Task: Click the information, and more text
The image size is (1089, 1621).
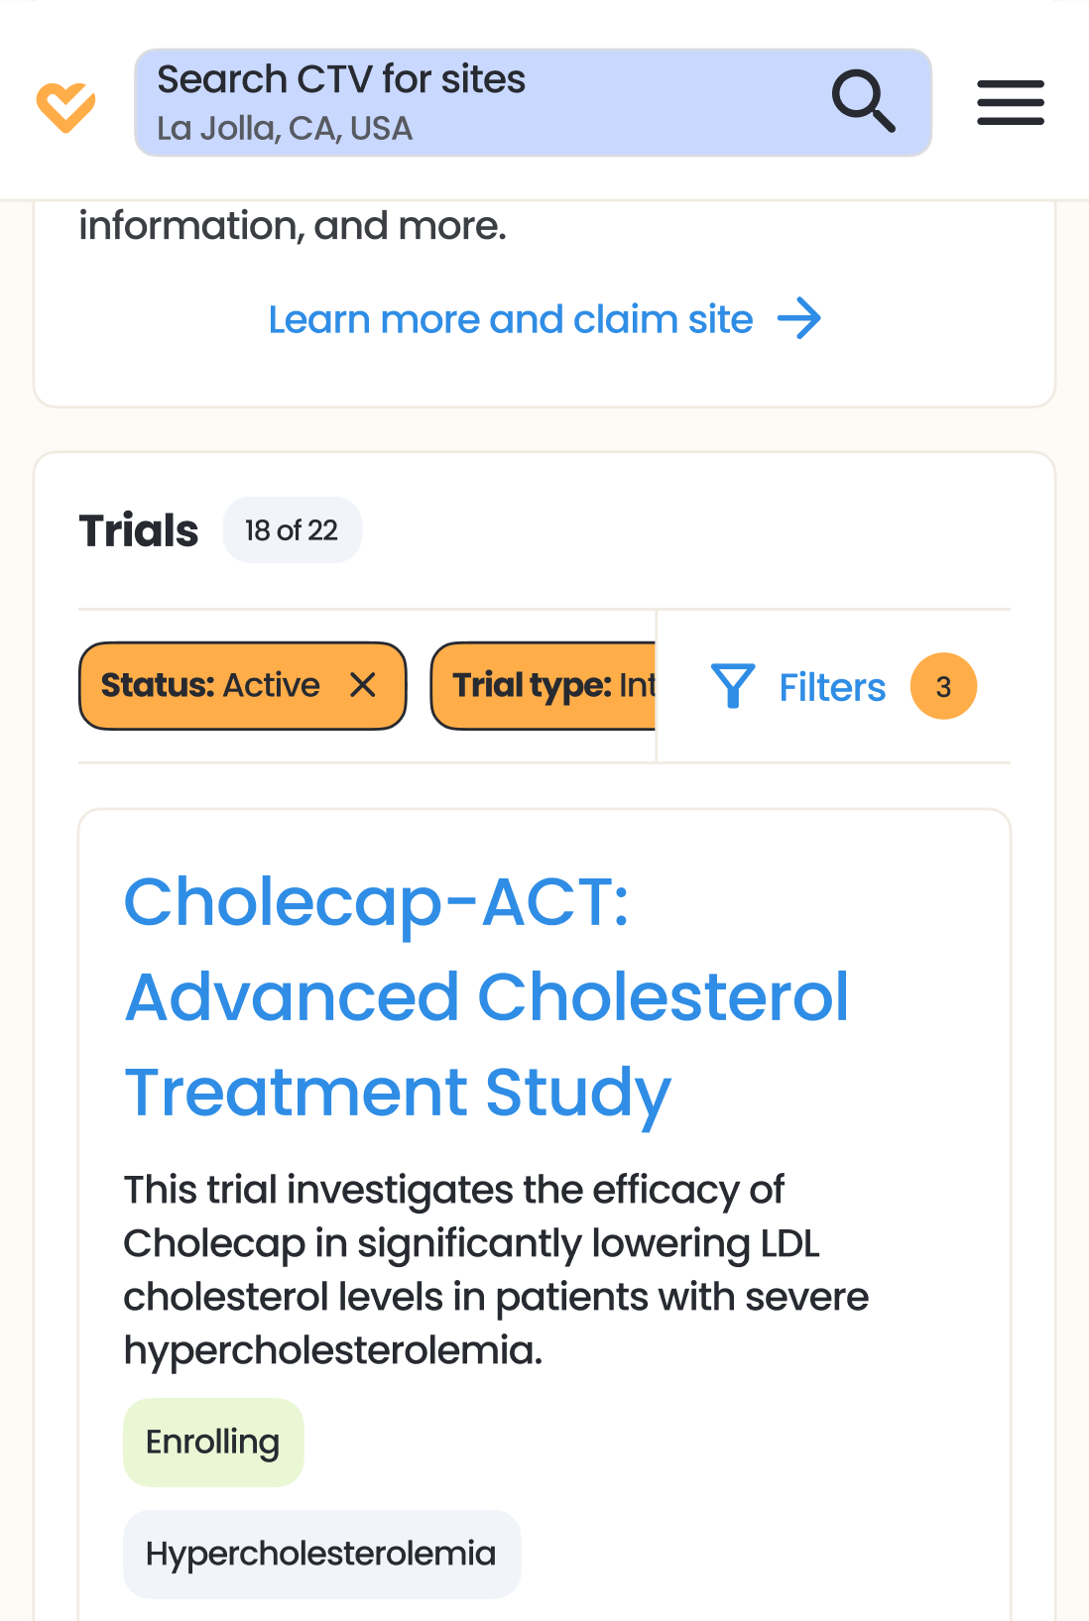Action: 293,226
